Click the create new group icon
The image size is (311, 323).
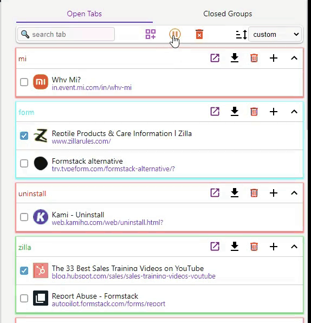pyautogui.click(x=151, y=34)
